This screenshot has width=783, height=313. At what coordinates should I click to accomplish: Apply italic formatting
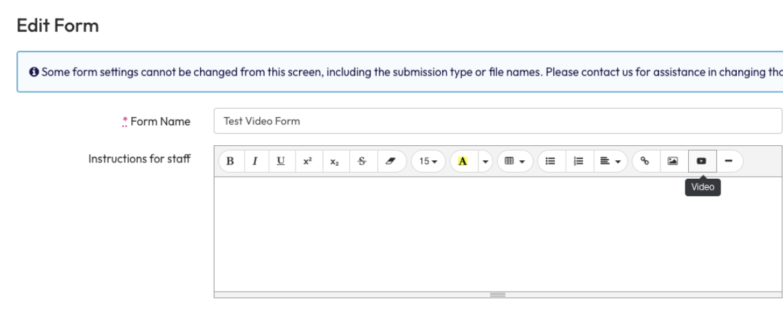pyautogui.click(x=256, y=161)
